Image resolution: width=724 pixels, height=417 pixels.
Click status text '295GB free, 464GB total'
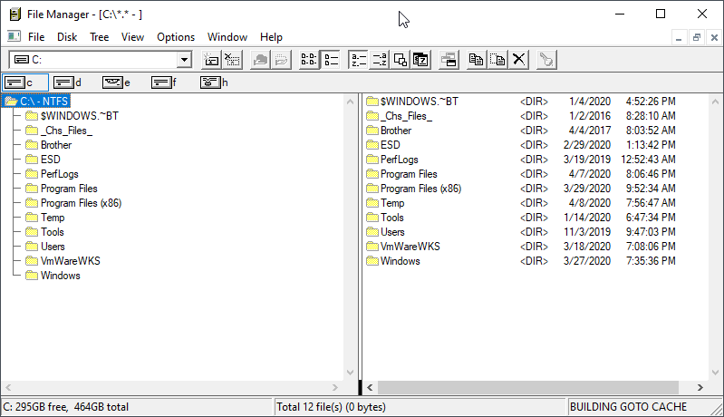(72, 407)
